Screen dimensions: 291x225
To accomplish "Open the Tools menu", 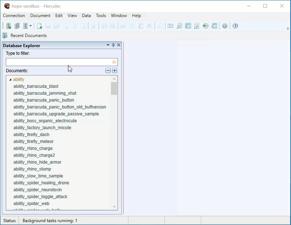I will 101,16.
